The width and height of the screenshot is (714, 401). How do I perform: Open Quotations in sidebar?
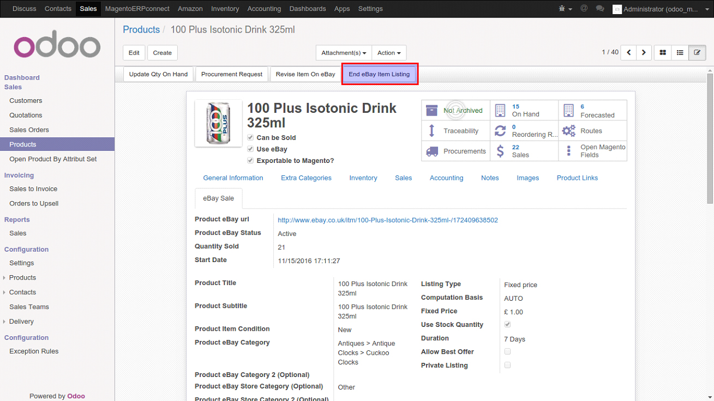pos(26,115)
